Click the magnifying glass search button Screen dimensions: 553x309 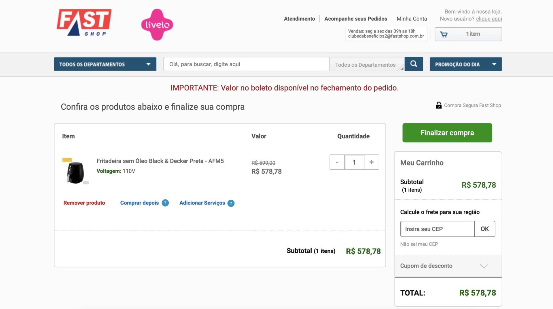[414, 64]
